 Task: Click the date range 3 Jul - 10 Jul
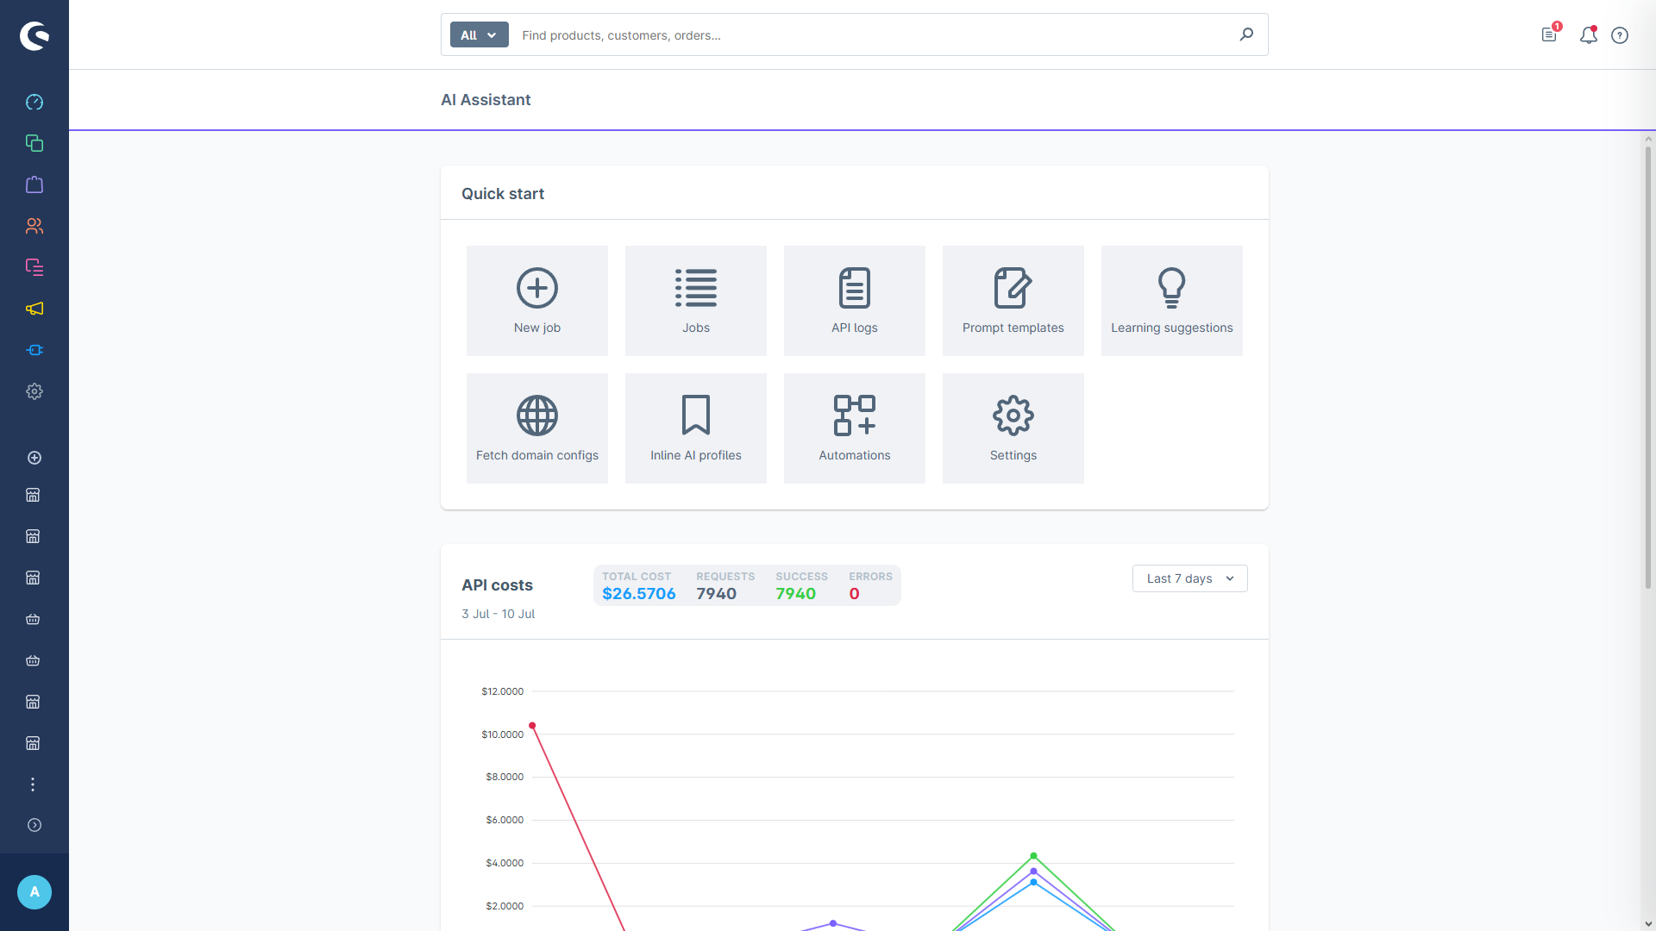pos(499,614)
